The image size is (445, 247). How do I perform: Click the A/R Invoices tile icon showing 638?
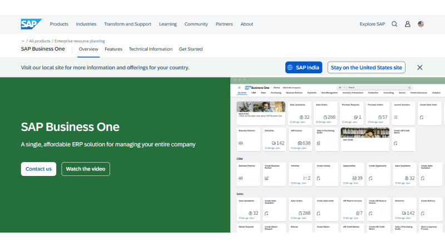pos(300,143)
